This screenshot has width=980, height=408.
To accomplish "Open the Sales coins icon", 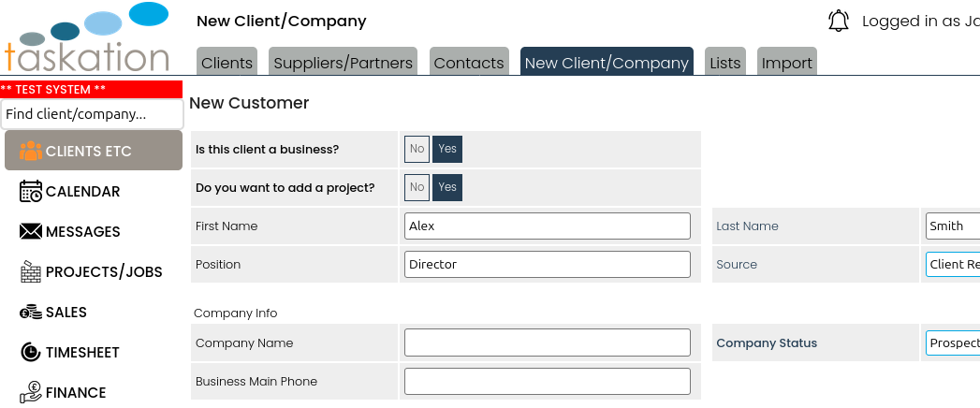I will 31,312.
